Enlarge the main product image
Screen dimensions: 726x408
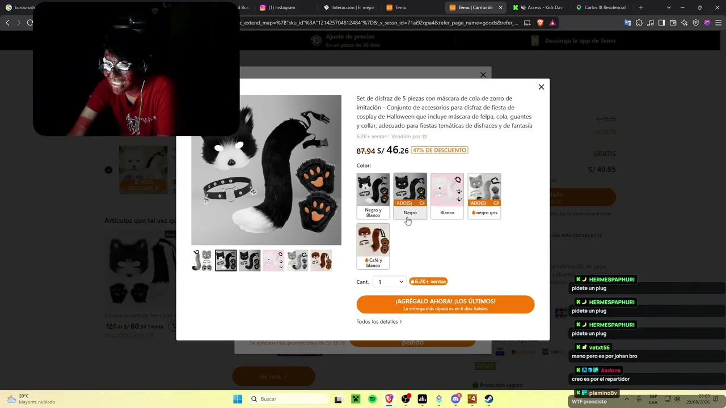tap(267, 170)
